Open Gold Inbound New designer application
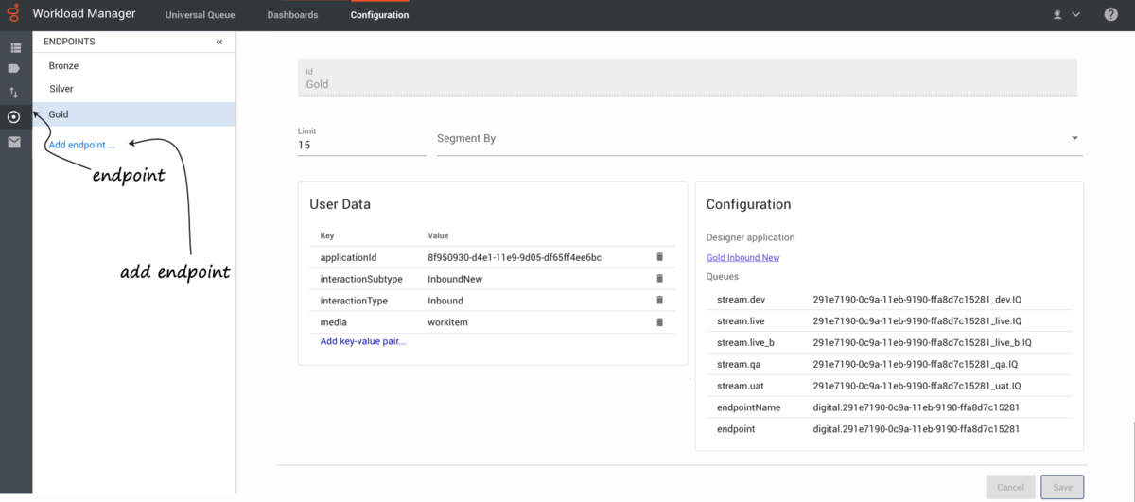The width and height of the screenshot is (1135, 502). [x=742, y=257]
